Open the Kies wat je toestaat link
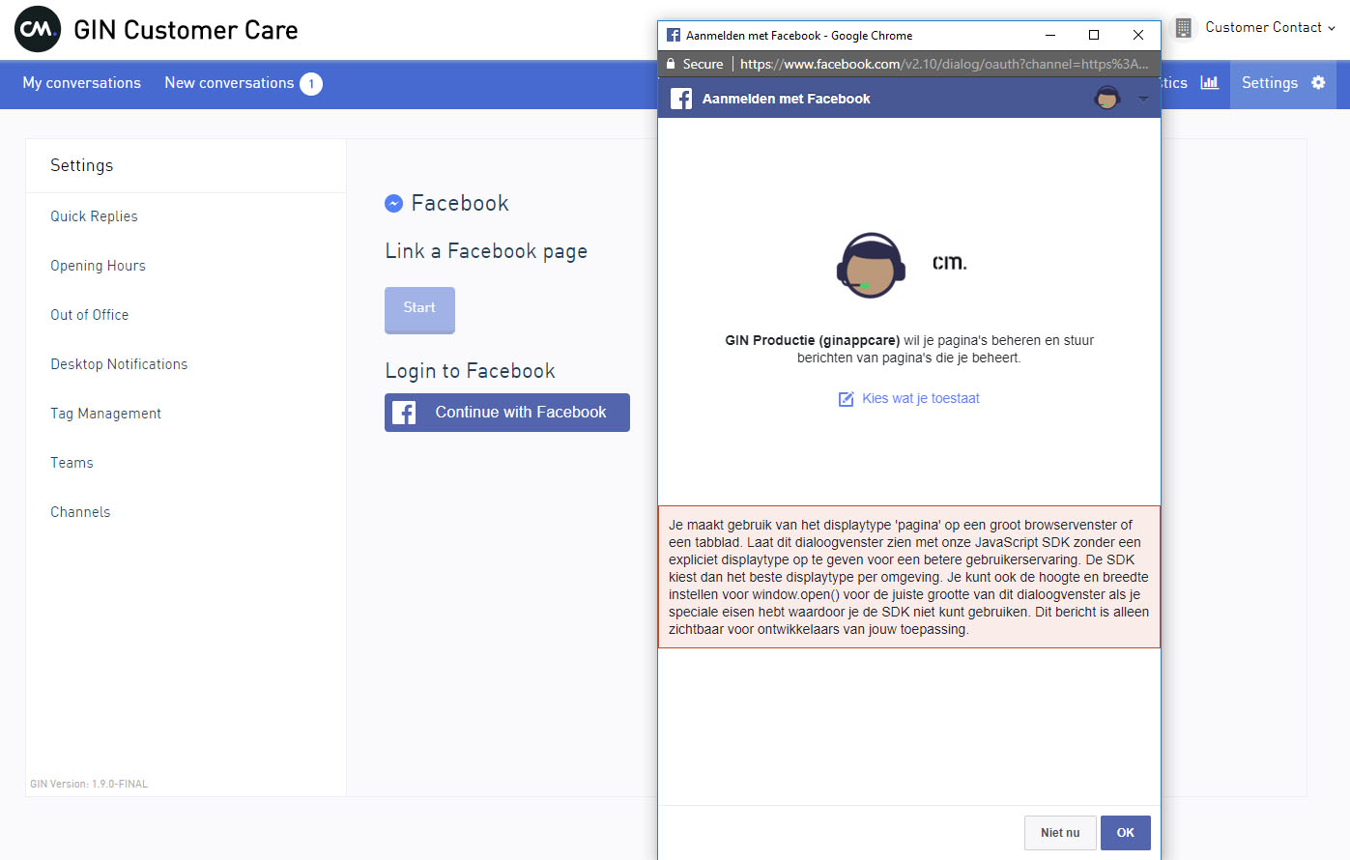Viewport: 1350px width, 860px height. [921, 398]
